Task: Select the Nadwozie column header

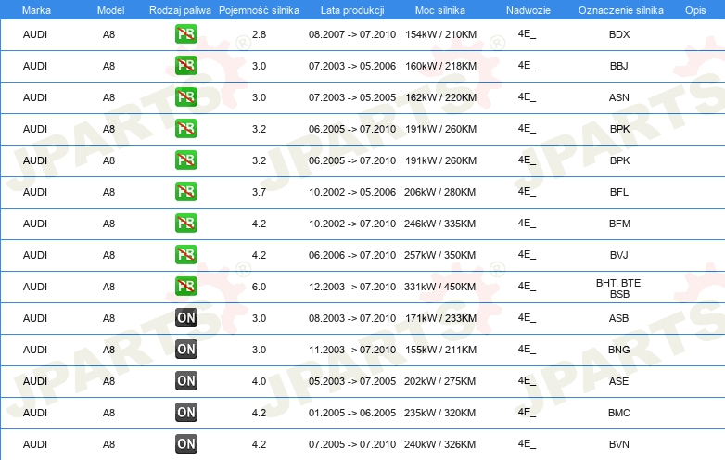Action: click(528, 10)
